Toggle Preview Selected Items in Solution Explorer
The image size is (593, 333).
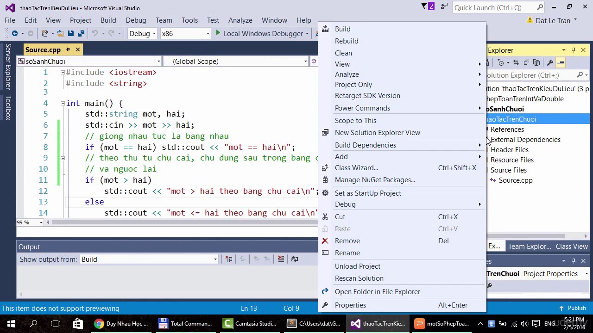(561, 62)
